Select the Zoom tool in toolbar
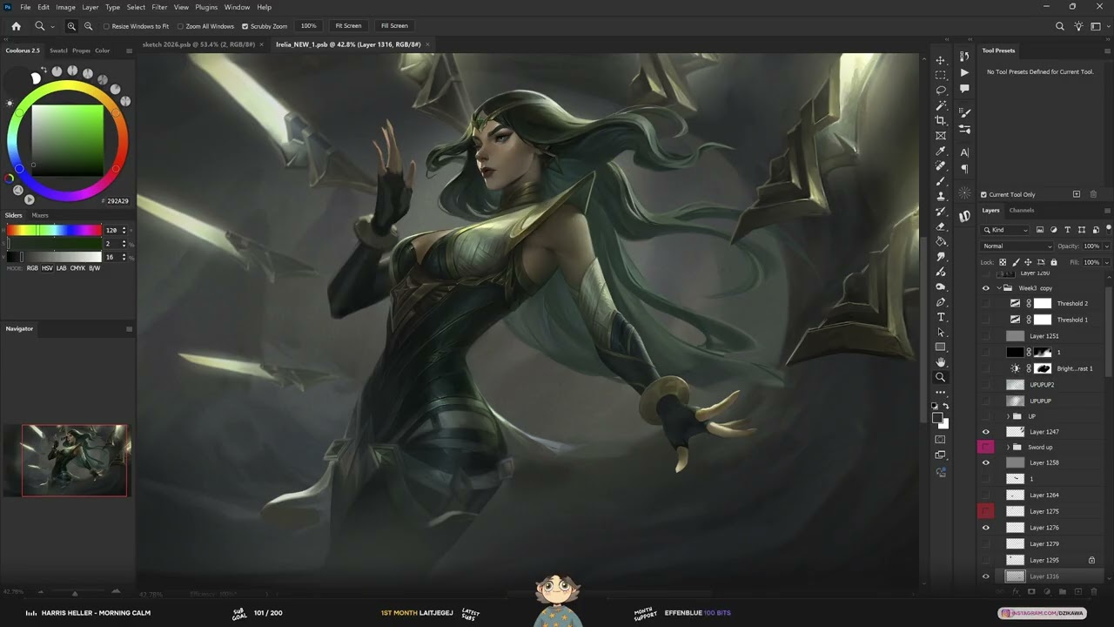The image size is (1114, 627). coord(941,378)
